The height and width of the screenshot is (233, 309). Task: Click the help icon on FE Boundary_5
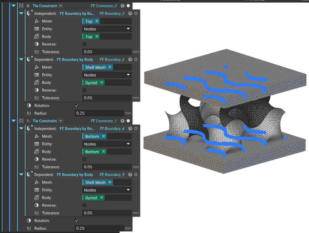130,174
